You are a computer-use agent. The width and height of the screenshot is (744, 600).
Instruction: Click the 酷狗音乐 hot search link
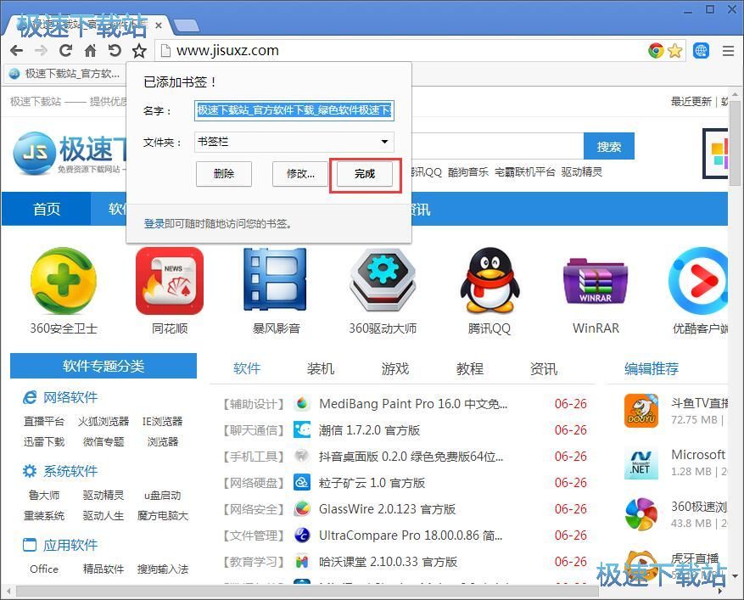click(467, 171)
